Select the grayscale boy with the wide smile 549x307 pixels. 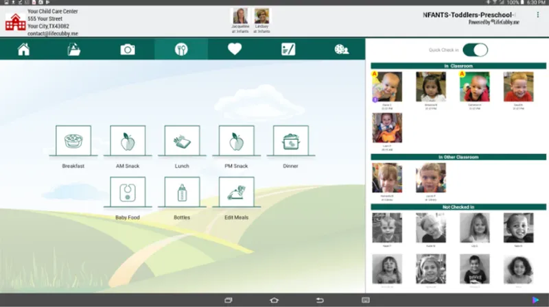pos(519,228)
